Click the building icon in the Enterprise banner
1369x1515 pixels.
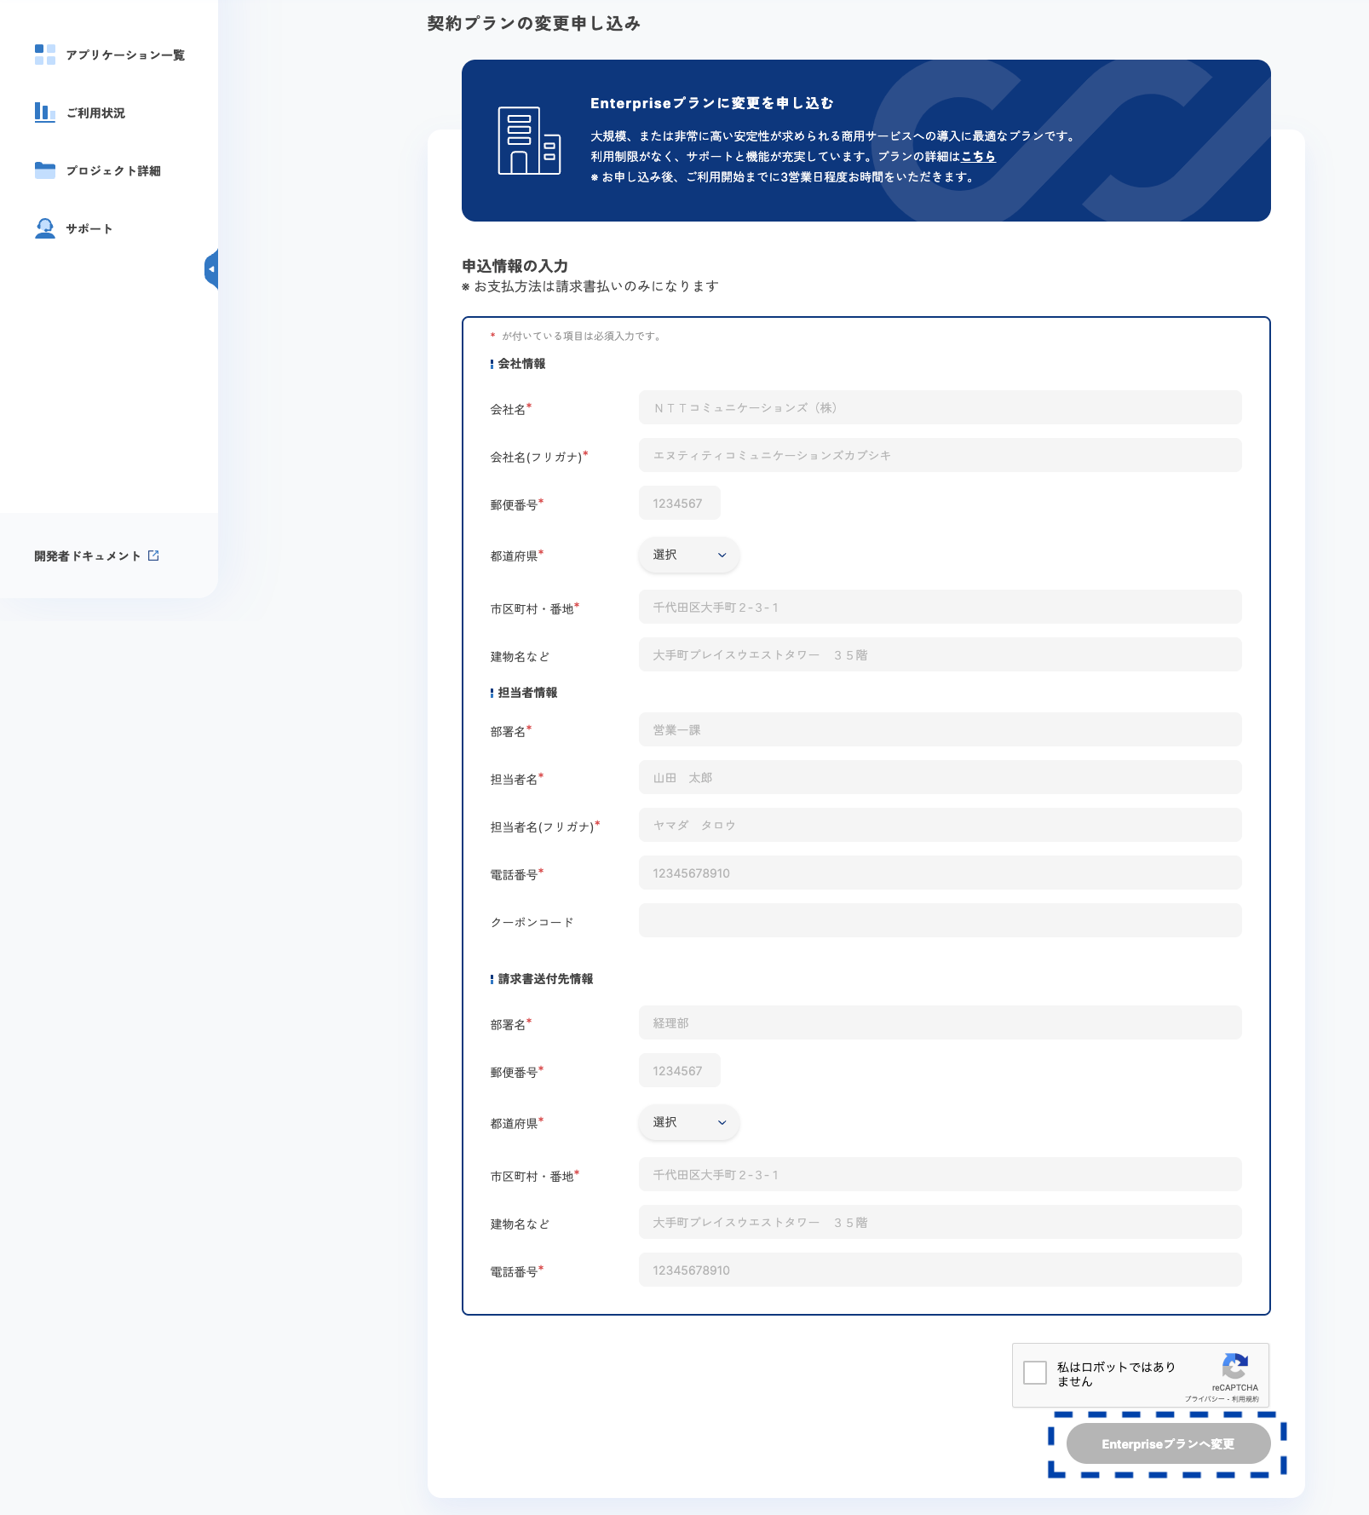coord(529,141)
